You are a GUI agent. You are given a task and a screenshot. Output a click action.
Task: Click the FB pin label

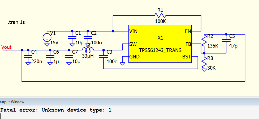click(x=188, y=44)
